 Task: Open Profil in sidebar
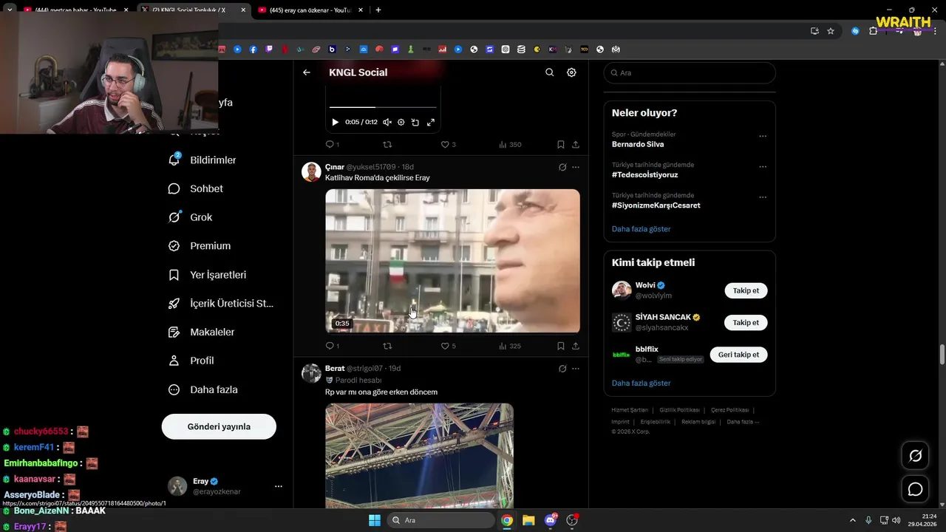click(191, 361)
